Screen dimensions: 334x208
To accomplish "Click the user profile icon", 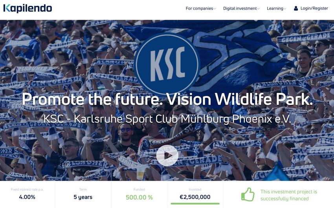I will click(x=295, y=8).
